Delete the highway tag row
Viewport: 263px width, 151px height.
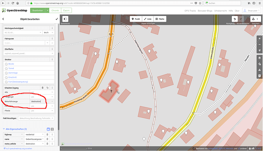48,135
